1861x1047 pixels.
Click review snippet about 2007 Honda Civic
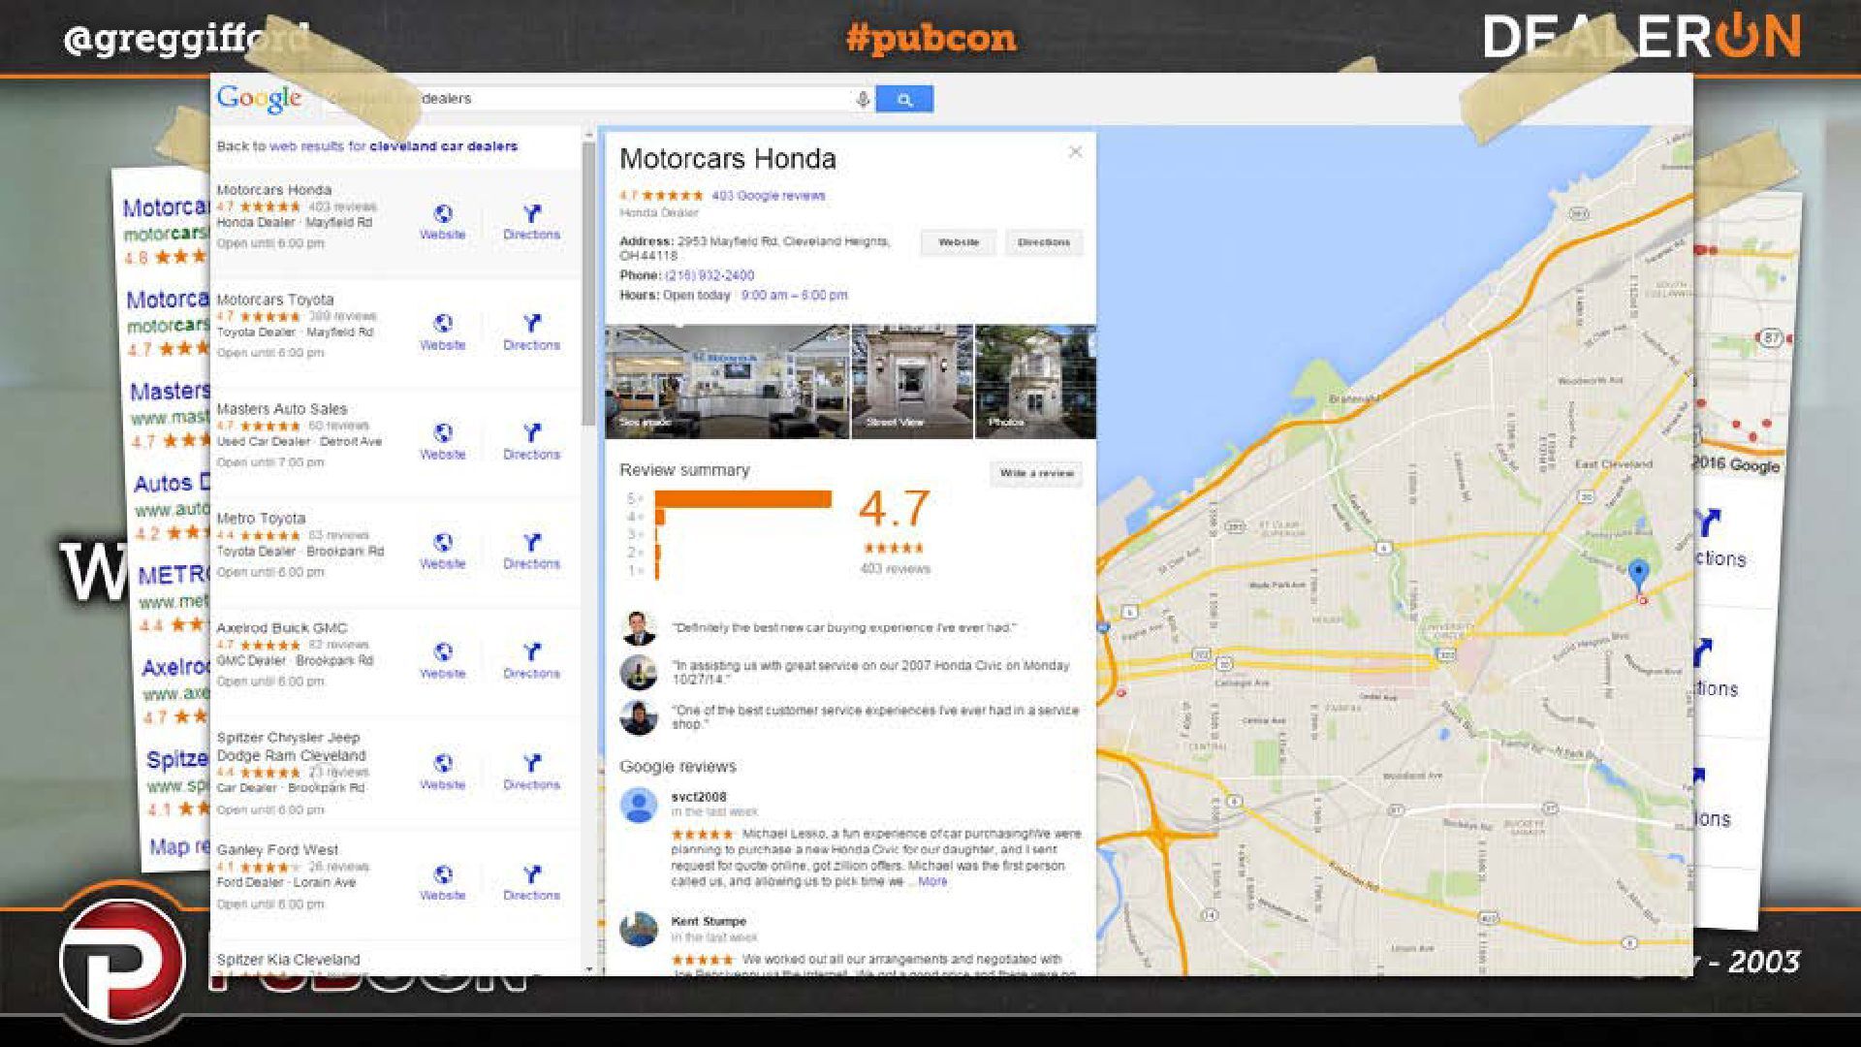[870, 672]
